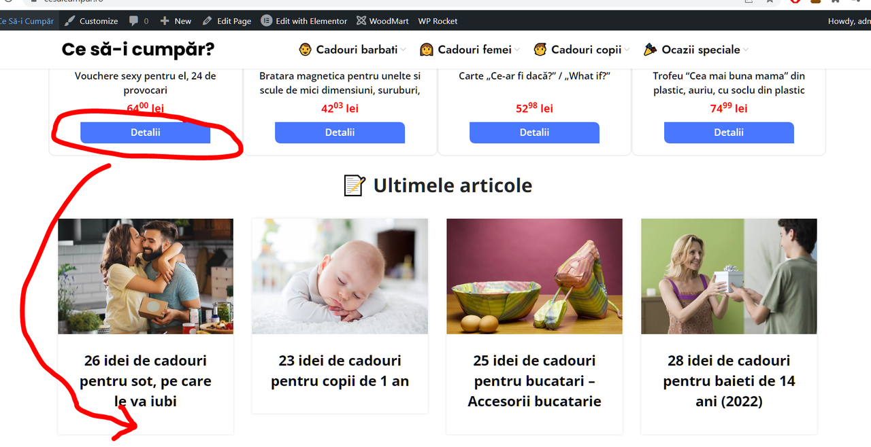Click the Customize paintbrush icon
Image resolution: width=871 pixels, height=447 pixels.
[x=69, y=21]
